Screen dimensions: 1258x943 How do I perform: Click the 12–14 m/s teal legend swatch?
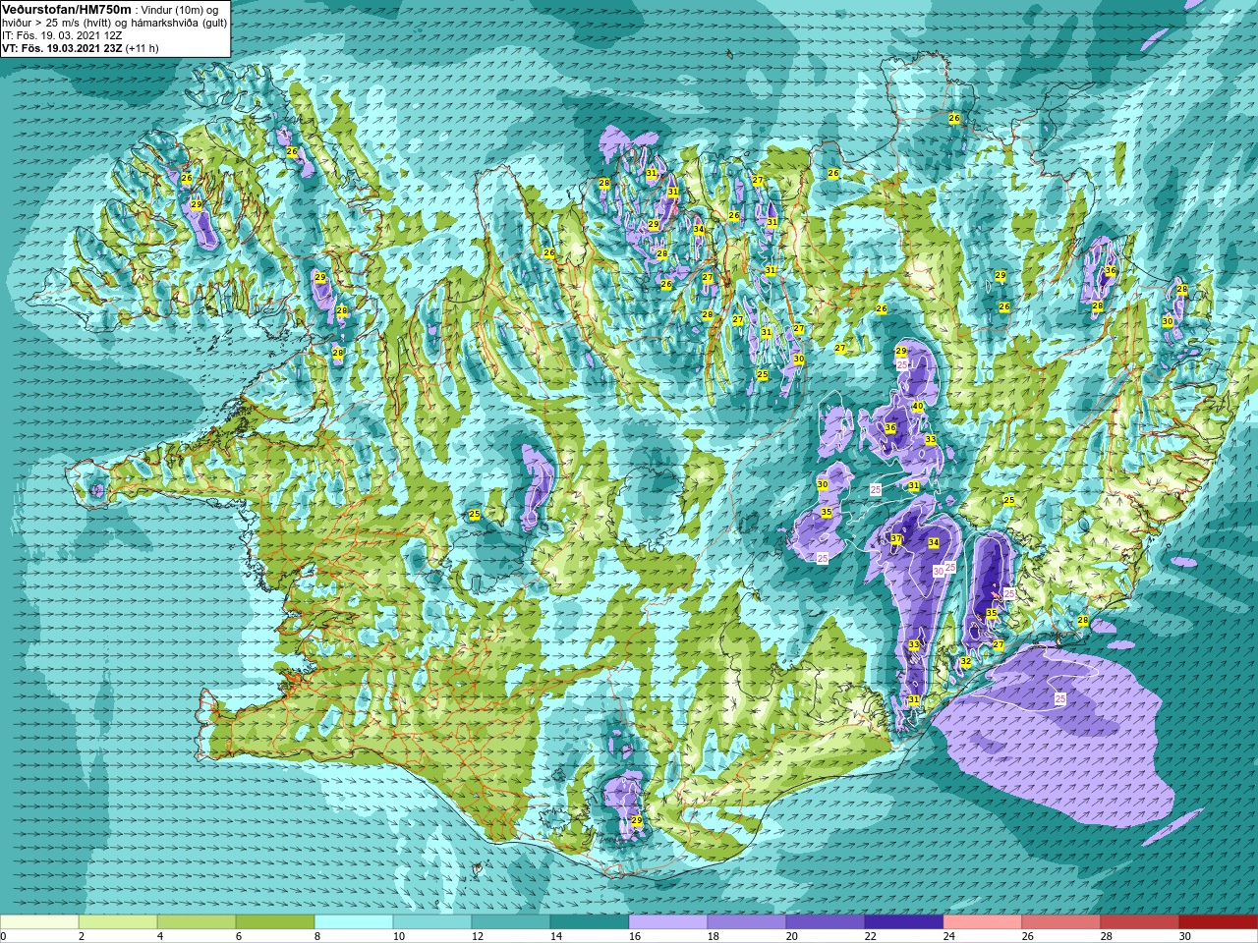[x=511, y=922]
